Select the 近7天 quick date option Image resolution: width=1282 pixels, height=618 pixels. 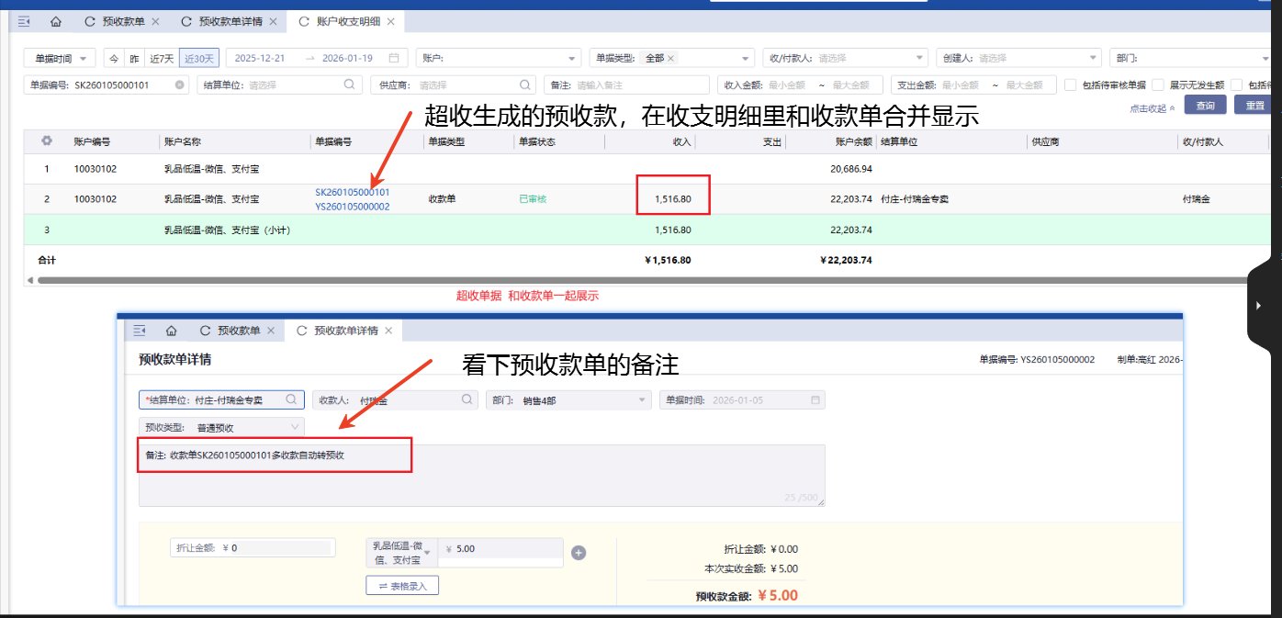(162, 58)
